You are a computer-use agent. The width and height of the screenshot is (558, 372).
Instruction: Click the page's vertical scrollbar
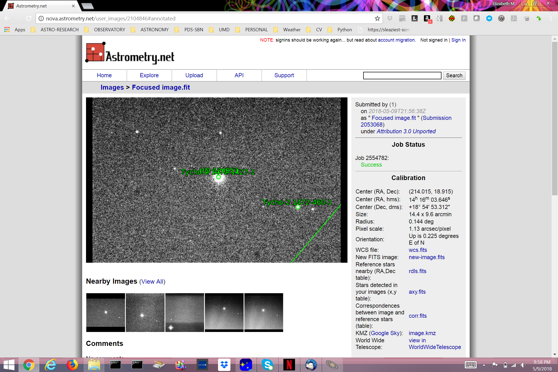(554, 119)
